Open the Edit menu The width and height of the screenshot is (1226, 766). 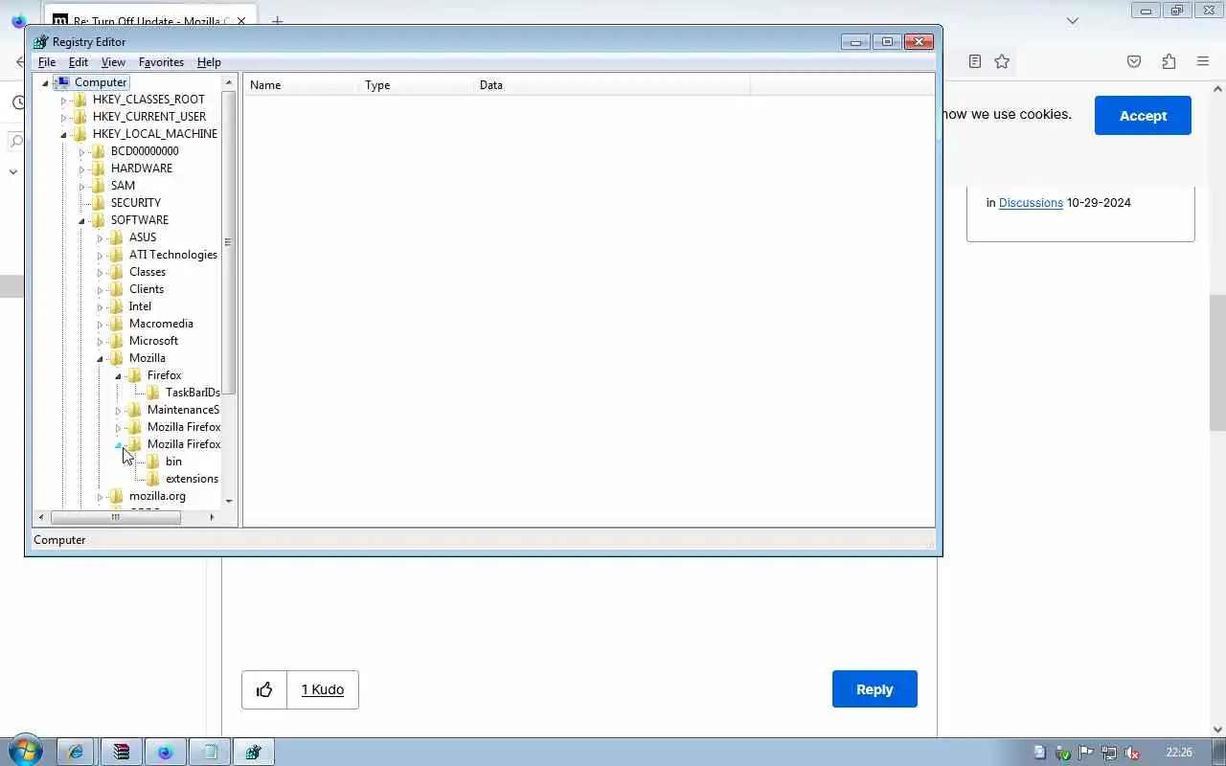[x=79, y=62]
